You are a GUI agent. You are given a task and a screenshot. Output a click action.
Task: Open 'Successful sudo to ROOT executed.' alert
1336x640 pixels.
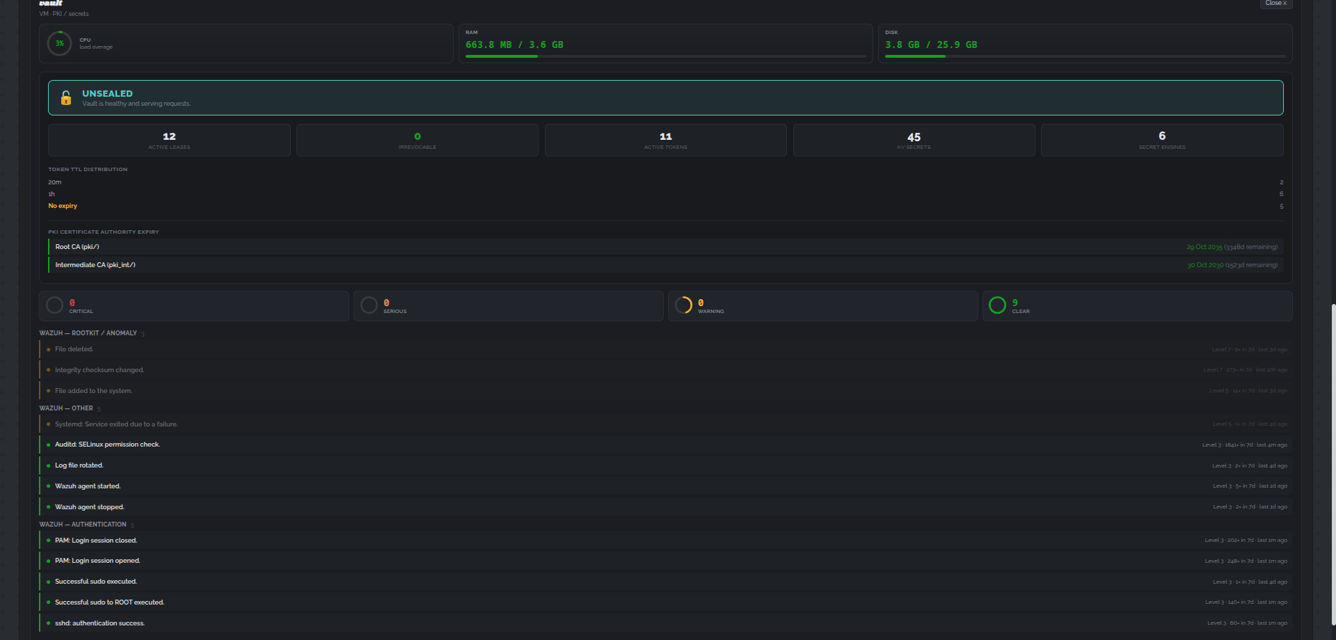(x=666, y=602)
